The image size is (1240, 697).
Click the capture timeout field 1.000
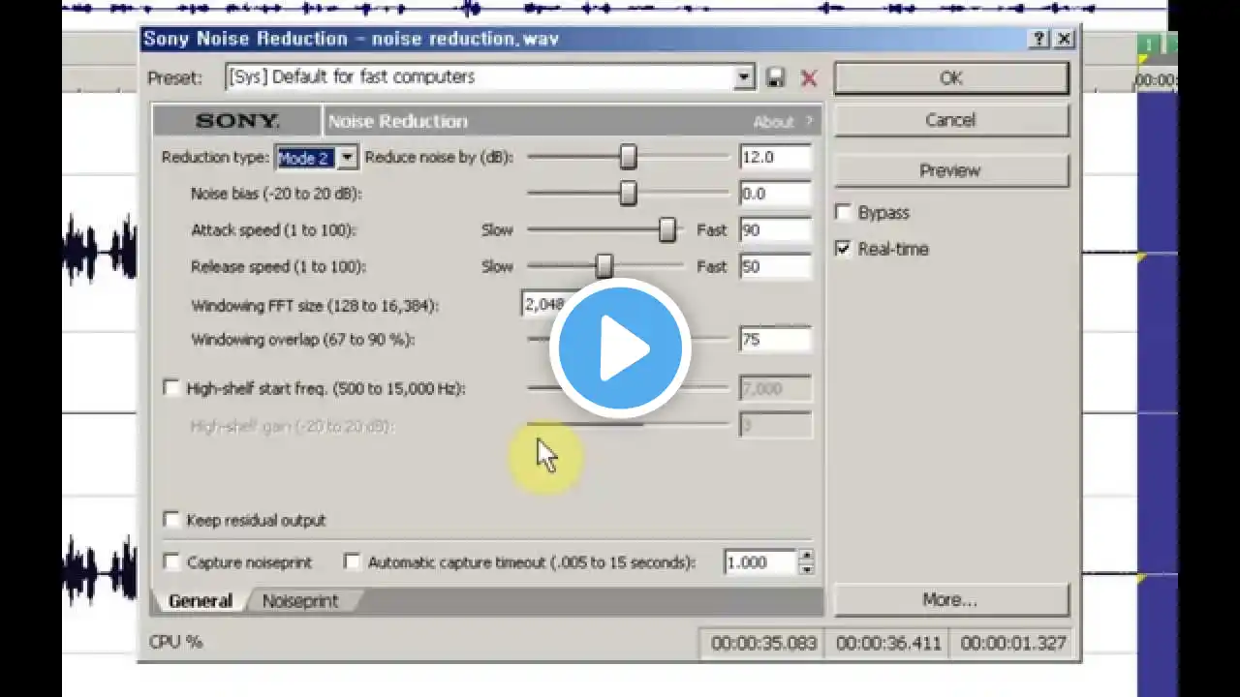point(760,562)
